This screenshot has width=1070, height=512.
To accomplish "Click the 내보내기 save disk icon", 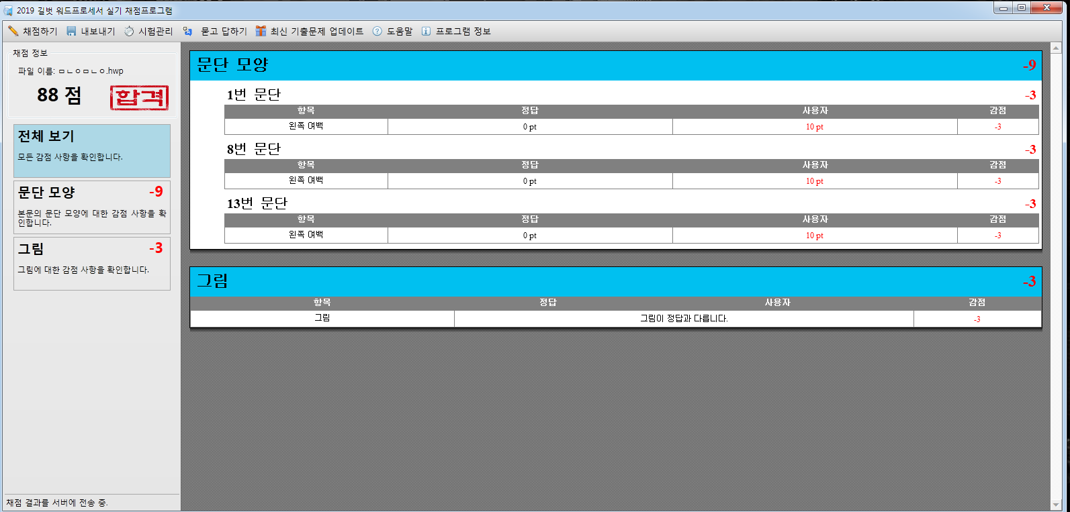I will [71, 31].
